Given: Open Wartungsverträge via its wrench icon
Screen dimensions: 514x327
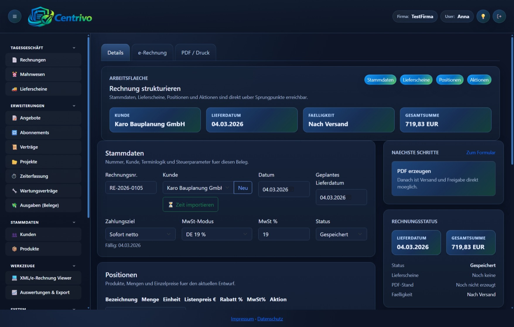Looking at the screenshot, I should [14, 191].
